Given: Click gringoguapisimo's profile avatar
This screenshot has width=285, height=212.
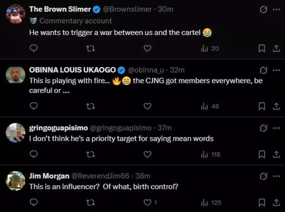Looking at the screenshot, I should point(15,132).
